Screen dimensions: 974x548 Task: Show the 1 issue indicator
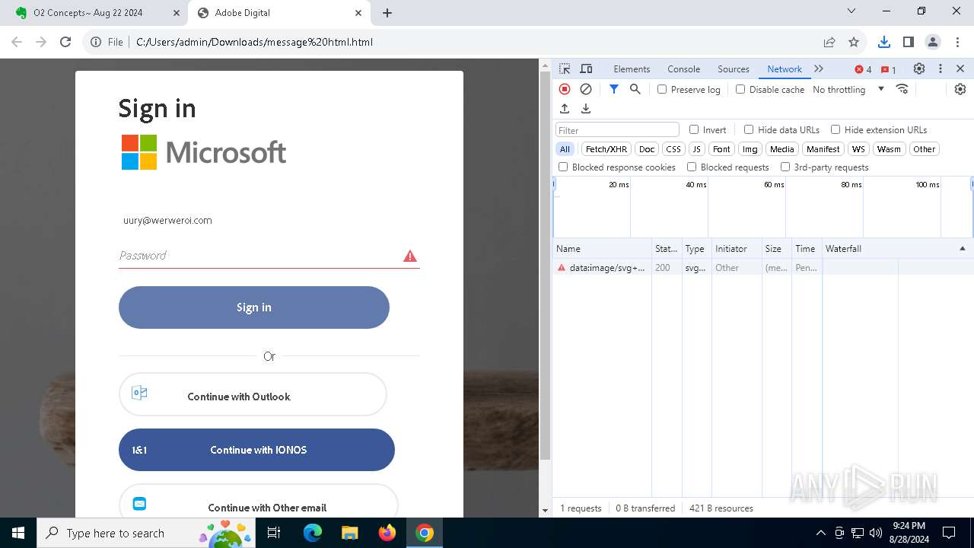[x=889, y=69]
